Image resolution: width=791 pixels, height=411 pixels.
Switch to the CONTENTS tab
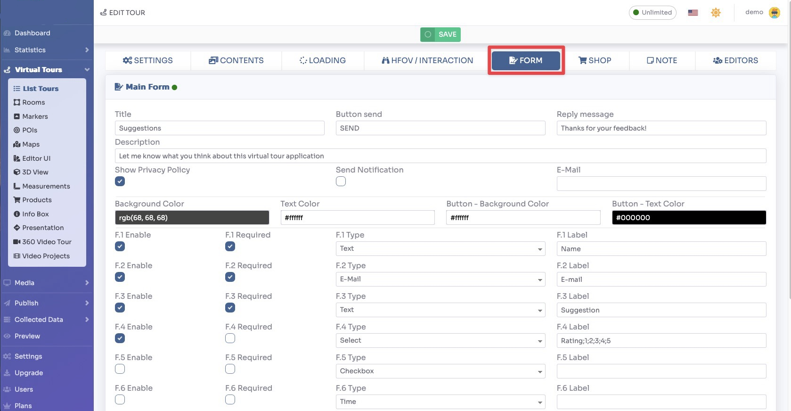pos(236,60)
